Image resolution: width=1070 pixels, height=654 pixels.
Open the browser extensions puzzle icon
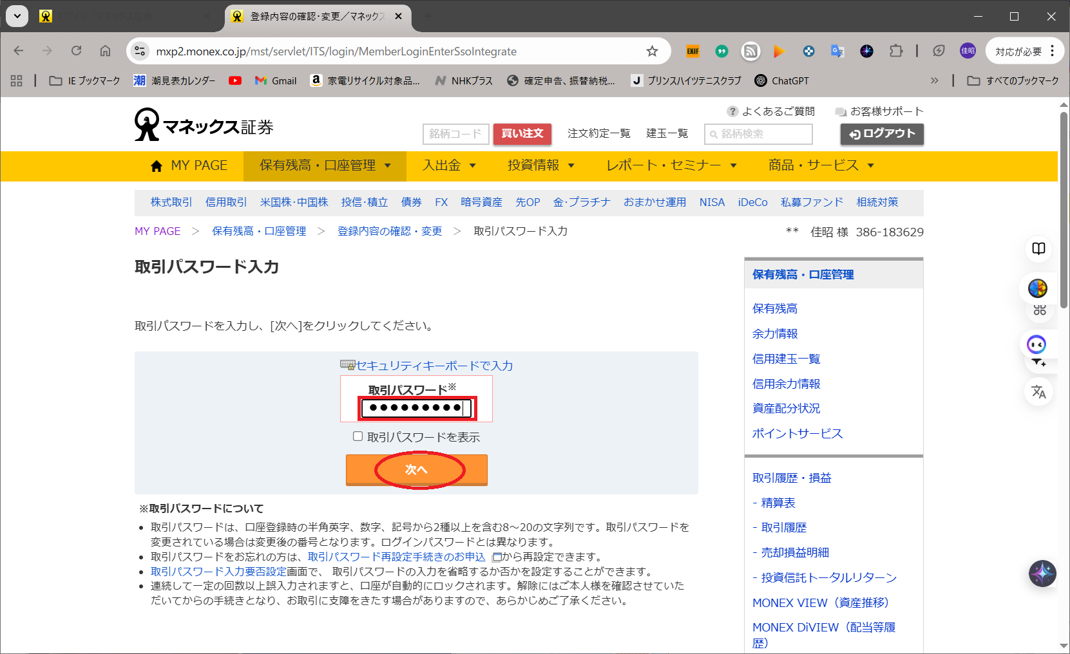click(x=896, y=51)
